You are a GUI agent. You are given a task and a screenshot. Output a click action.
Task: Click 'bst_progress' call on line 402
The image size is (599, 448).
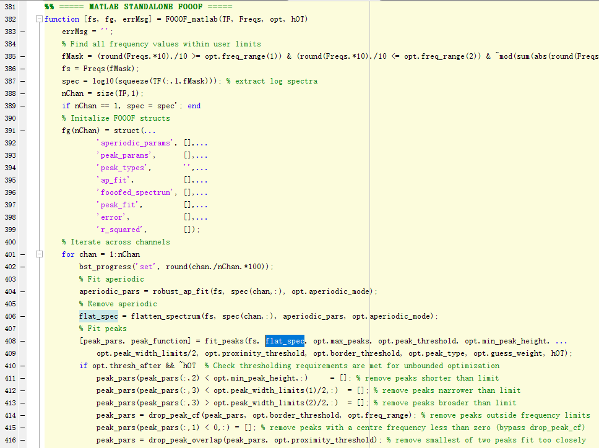[105, 267]
